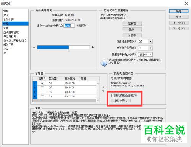Click the 306.71GB free space cell
The height and width of the screenshot is (147, 191).
tap(70, 96)
